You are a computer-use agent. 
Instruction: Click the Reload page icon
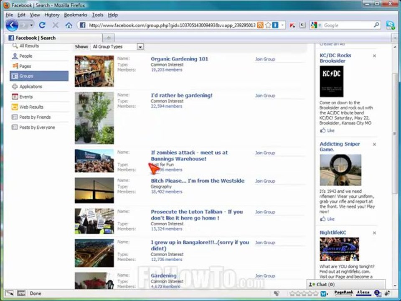[42, 25]
